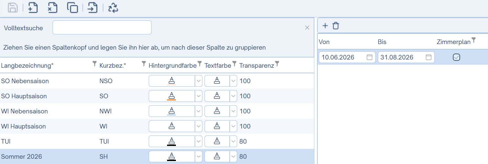Delete date range with trash icon
Screen dimensions: 488x164
point(335,26)
